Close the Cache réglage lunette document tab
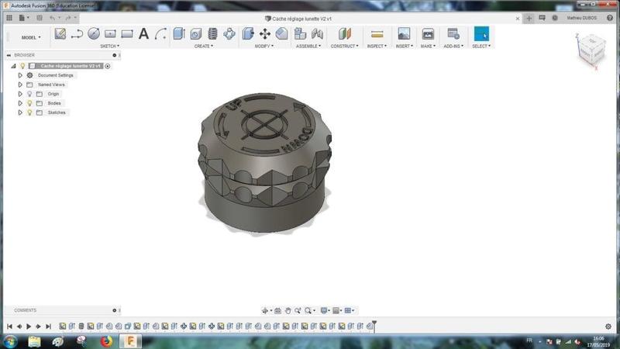620x349 pixels. (x=518, y=19)
